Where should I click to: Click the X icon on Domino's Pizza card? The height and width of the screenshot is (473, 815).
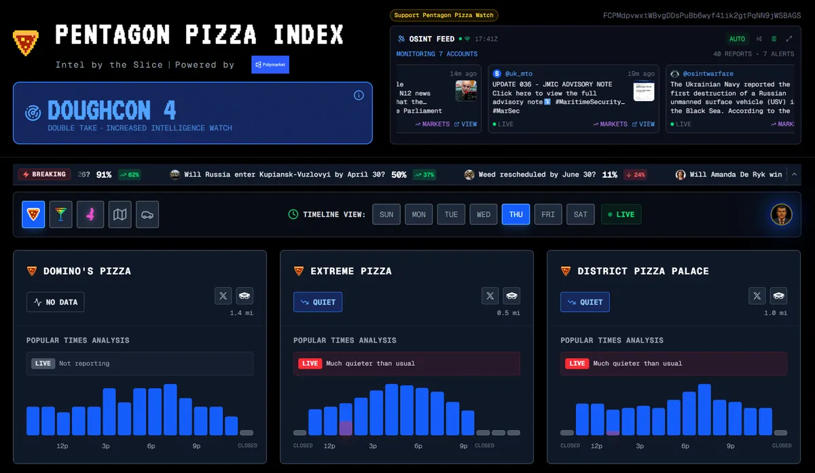point(223,295)
